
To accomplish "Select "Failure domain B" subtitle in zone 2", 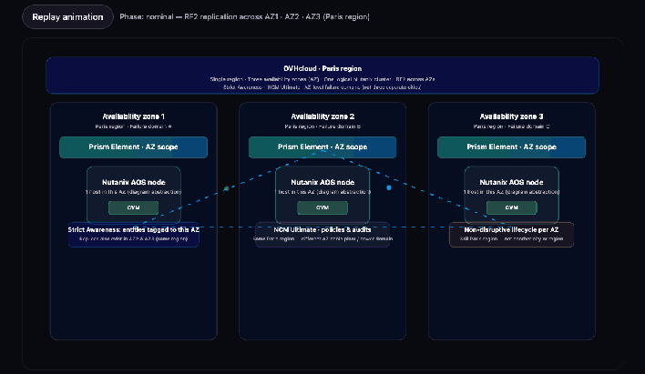I will 340,126.
